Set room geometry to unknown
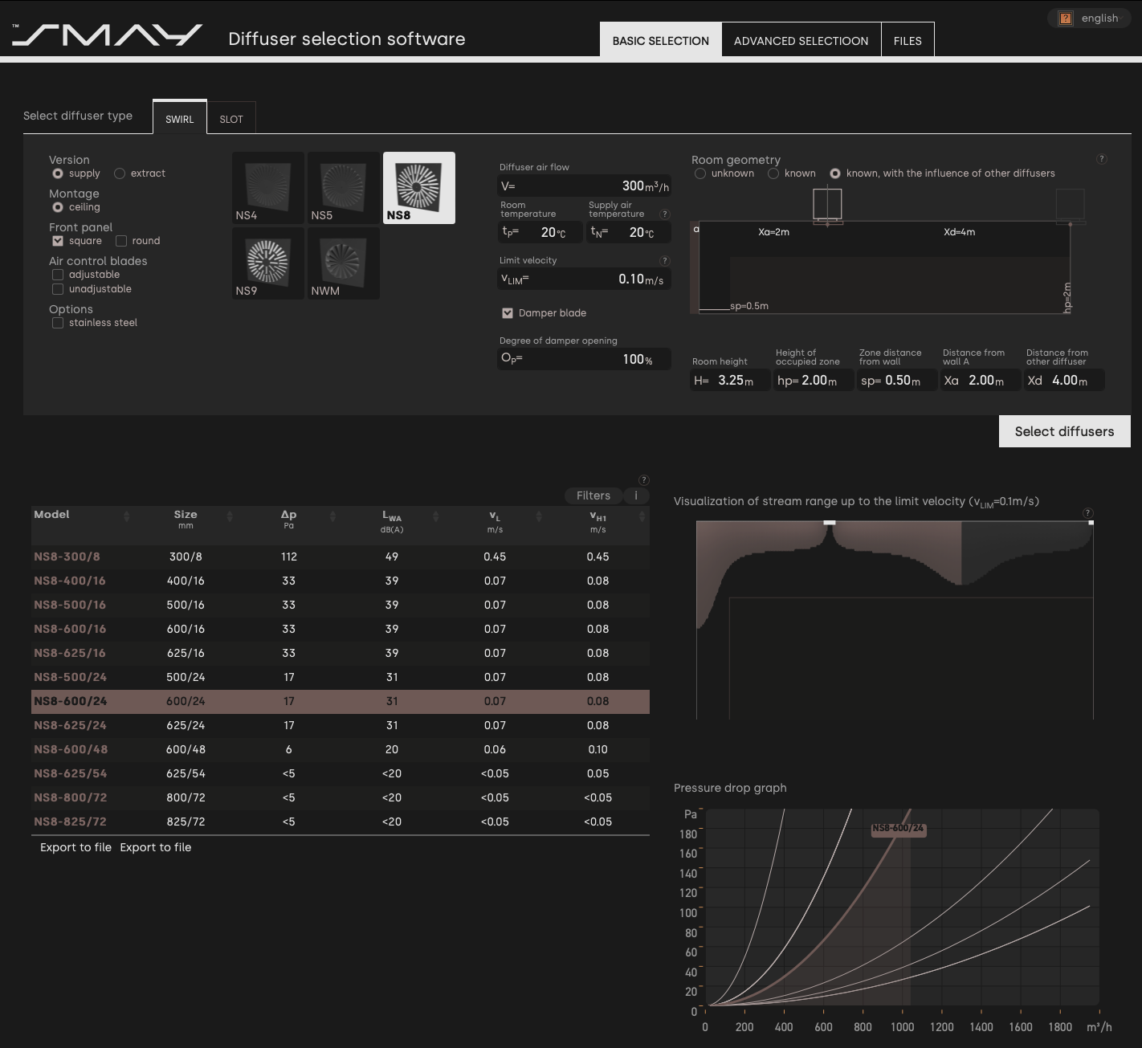Image resolution: width=1142 pixels, height=1048 pixels. (x=700, y=173)
